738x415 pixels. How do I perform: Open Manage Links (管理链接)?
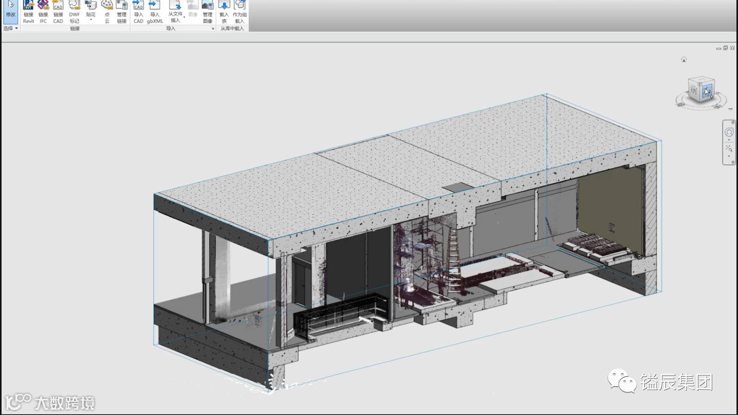coord(121,12)
